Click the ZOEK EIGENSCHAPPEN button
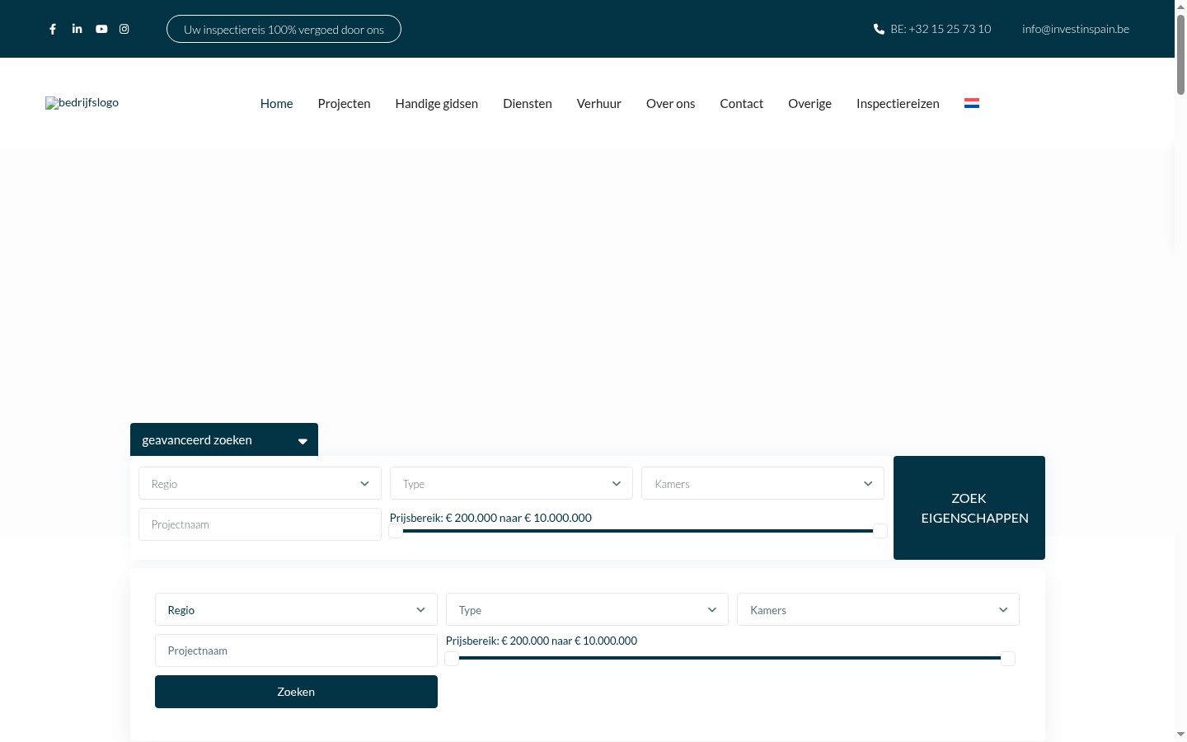1187x742 pixels. (969, 508)
